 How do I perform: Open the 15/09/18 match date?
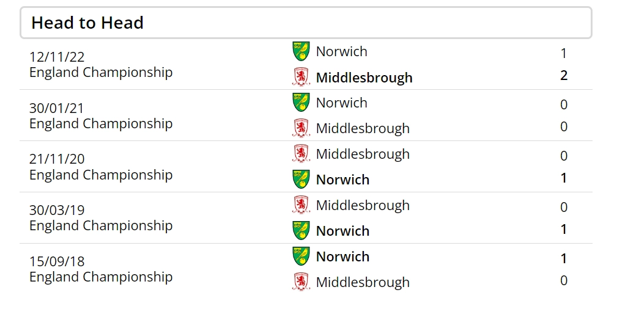(x=57, y=261)
